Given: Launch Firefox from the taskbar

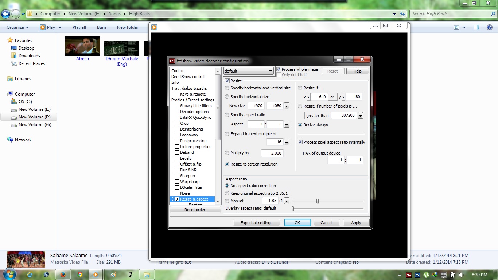Looking at the screenshot, I should (63, 275).
